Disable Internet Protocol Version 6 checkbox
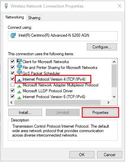Screen dimensions: 126x162 click(12, 96)
